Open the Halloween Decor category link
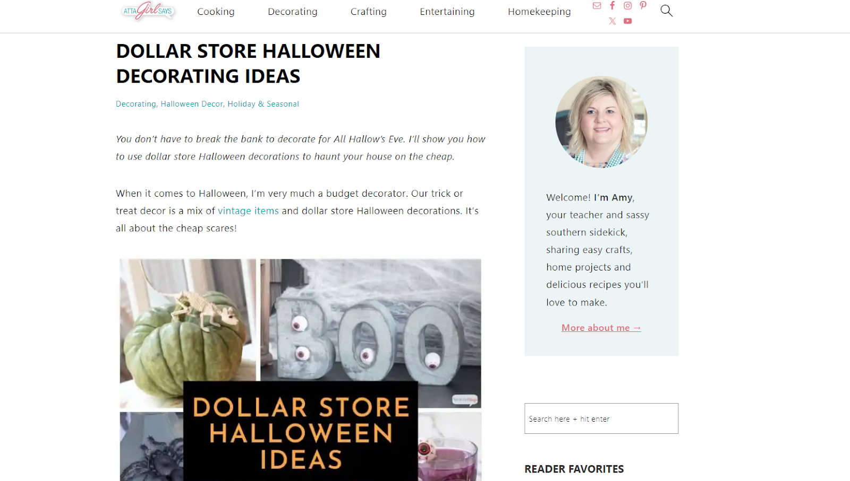Screen dimensions: 850x481 pos(192,104)
